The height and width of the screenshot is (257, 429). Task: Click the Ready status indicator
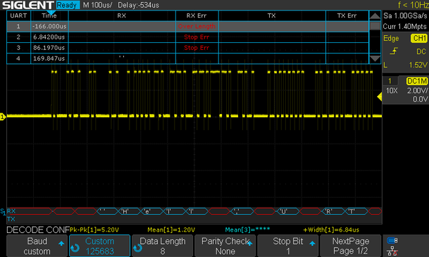click(x=67, y=5)
